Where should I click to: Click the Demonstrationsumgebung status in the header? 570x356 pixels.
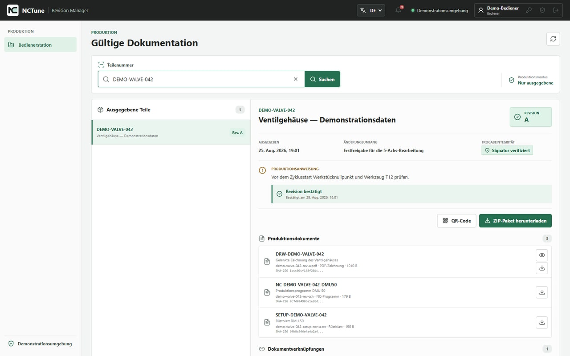pyautogui.click(x=439, y=10)
